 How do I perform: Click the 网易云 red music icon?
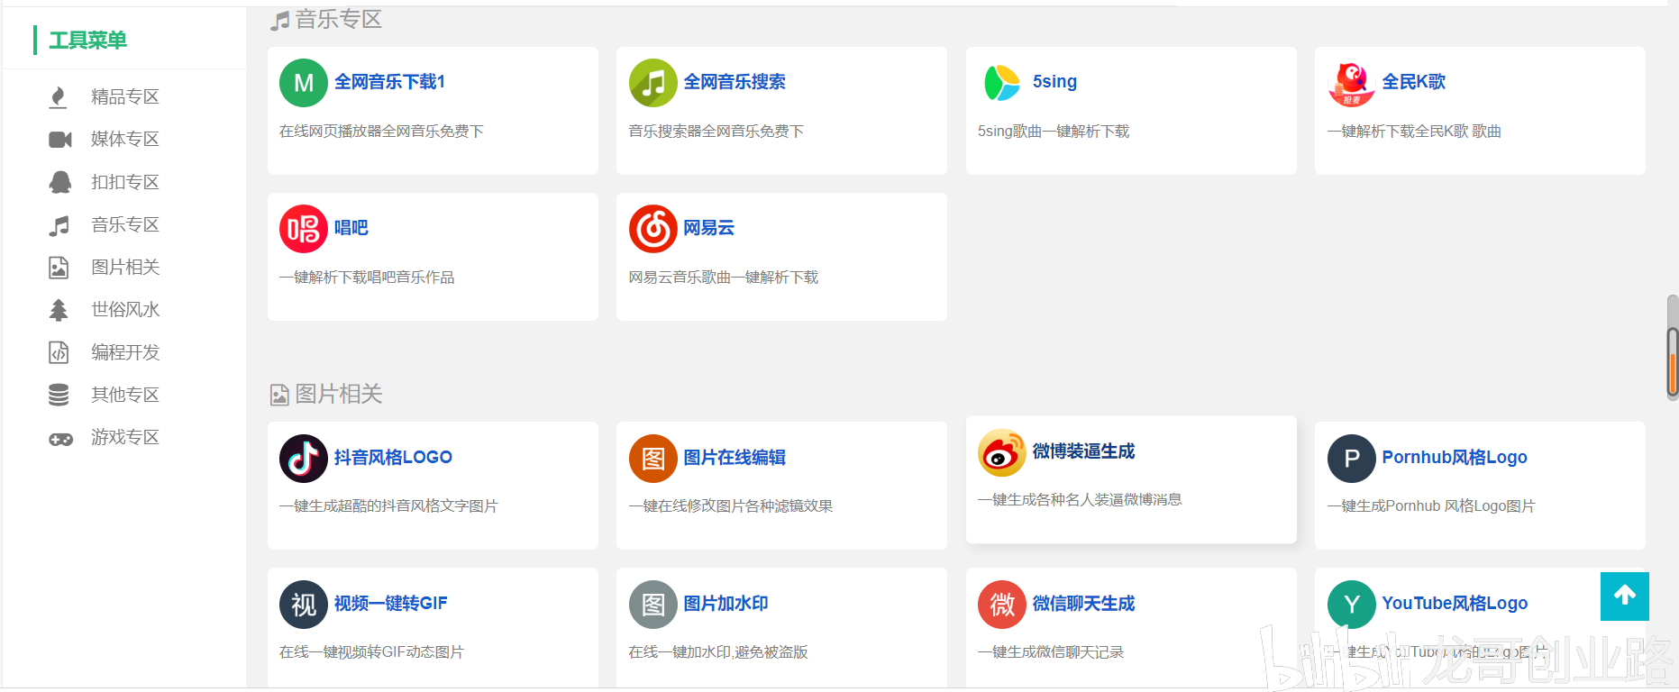coord(652,229)
